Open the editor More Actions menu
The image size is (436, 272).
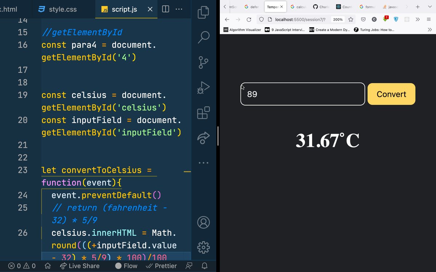[179, 9]
